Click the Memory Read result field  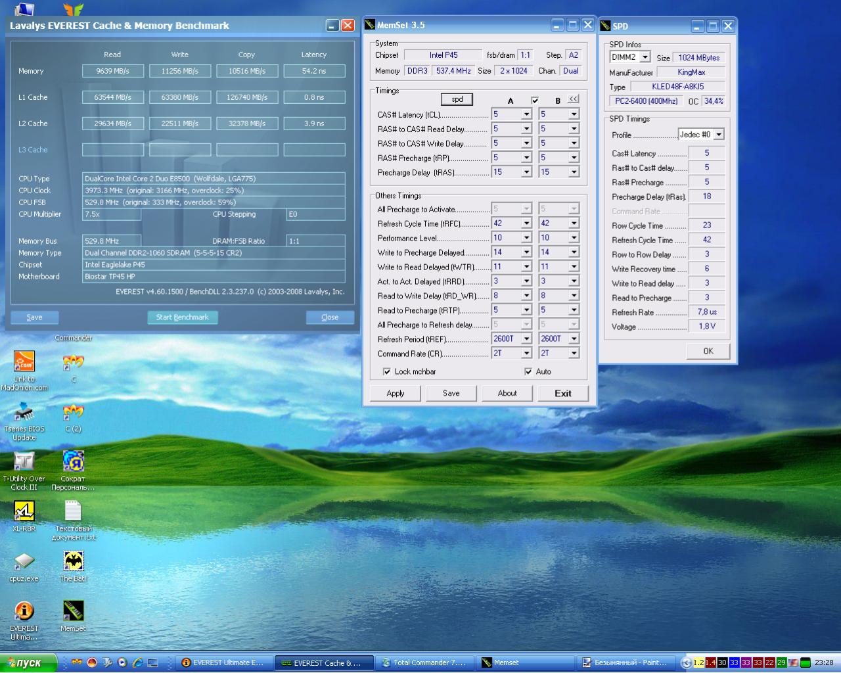(x=113, y=71)
